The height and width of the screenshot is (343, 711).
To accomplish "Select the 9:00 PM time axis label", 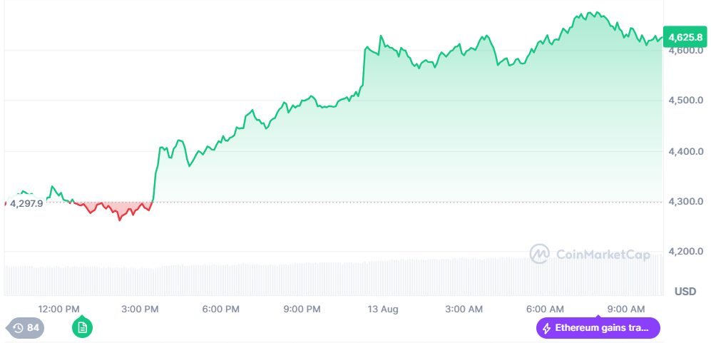I will (x=302, y=309).
